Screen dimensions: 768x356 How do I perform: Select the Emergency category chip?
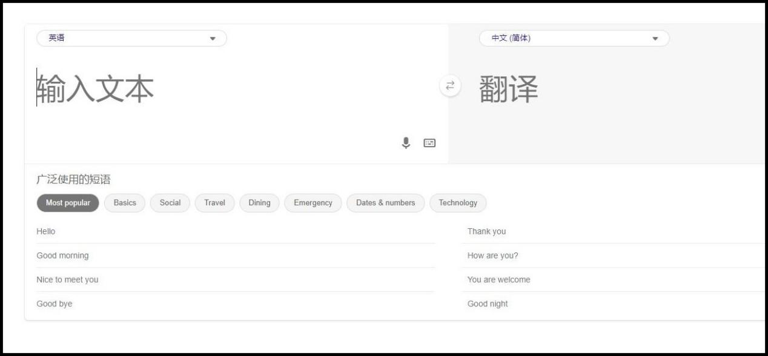pyautogui.click(x=313, y=203)
